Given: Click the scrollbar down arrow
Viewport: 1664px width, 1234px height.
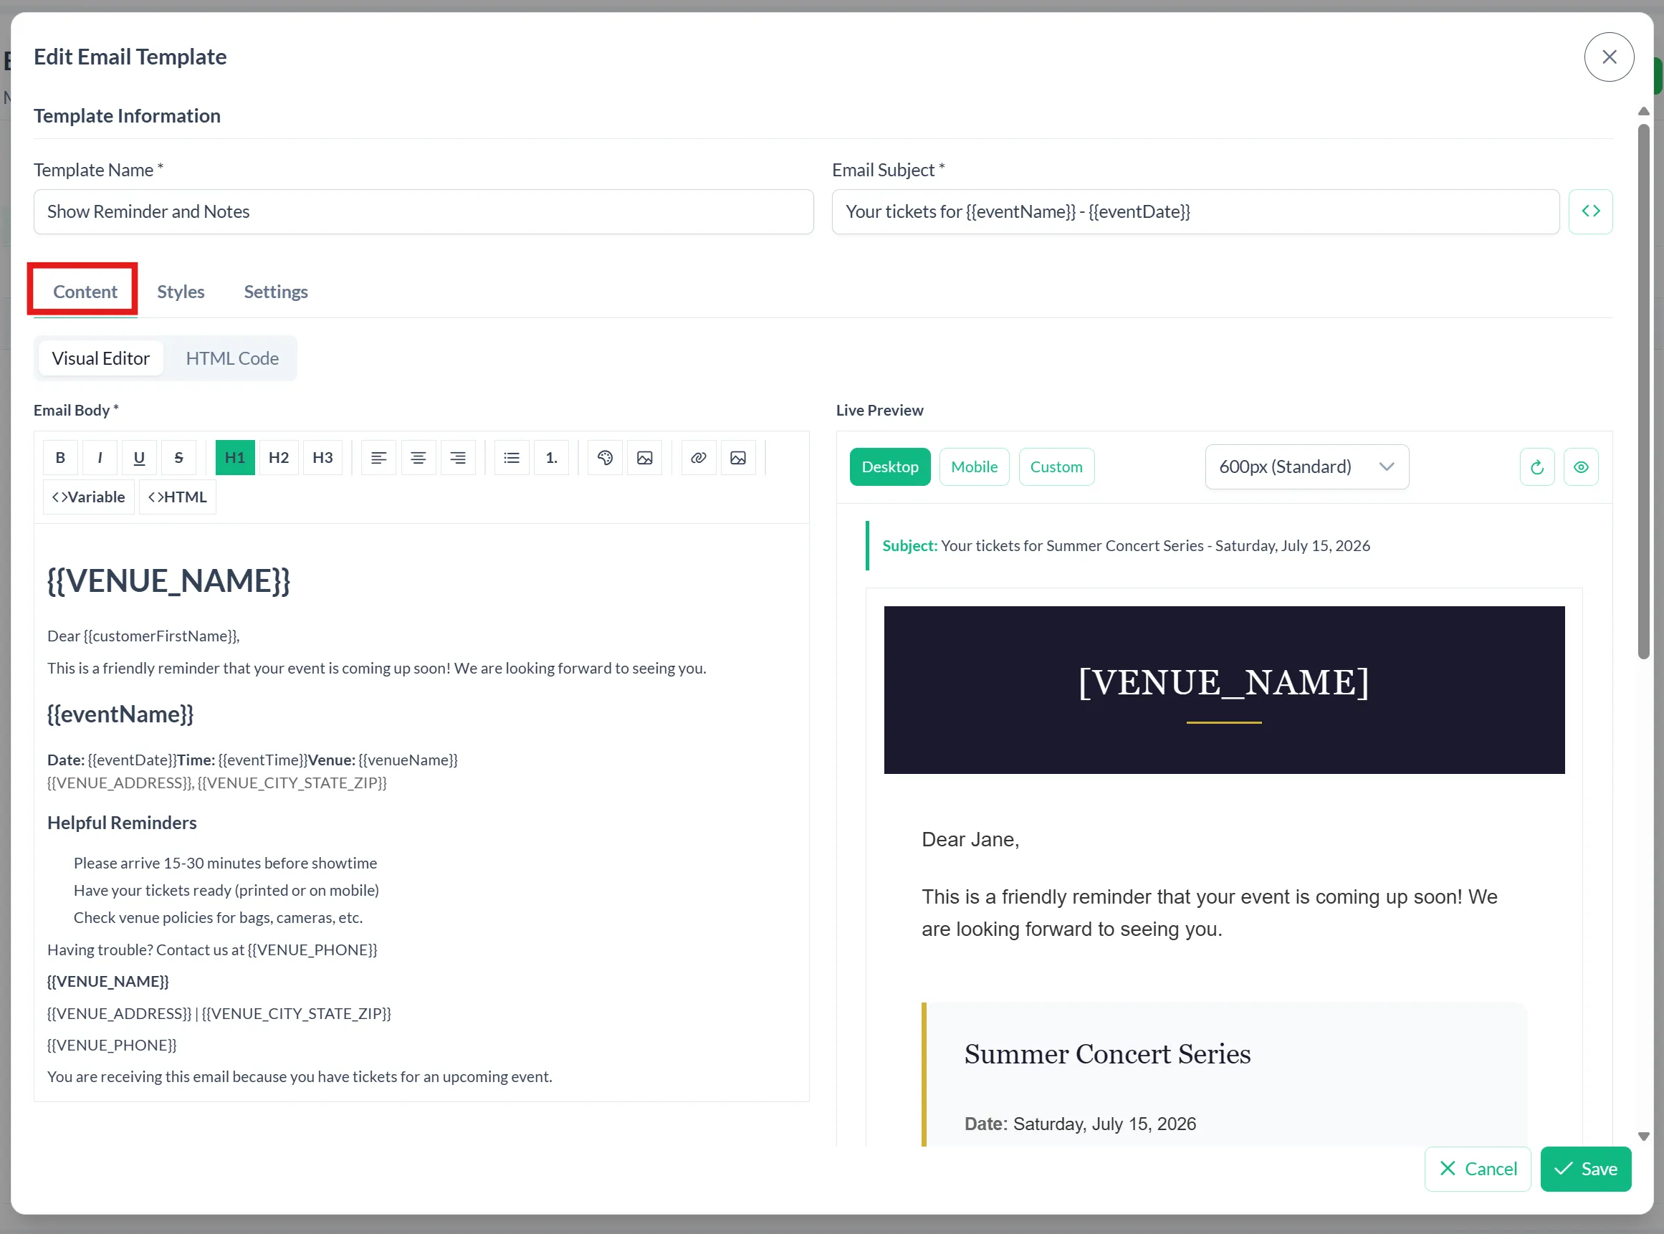Looking at the screenshot, I should (1644, 1137).
